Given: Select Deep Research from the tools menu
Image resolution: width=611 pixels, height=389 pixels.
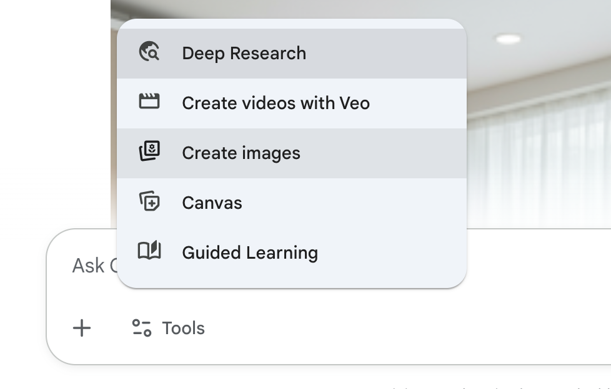Looking at the screenshot, I should pos(244,54).
